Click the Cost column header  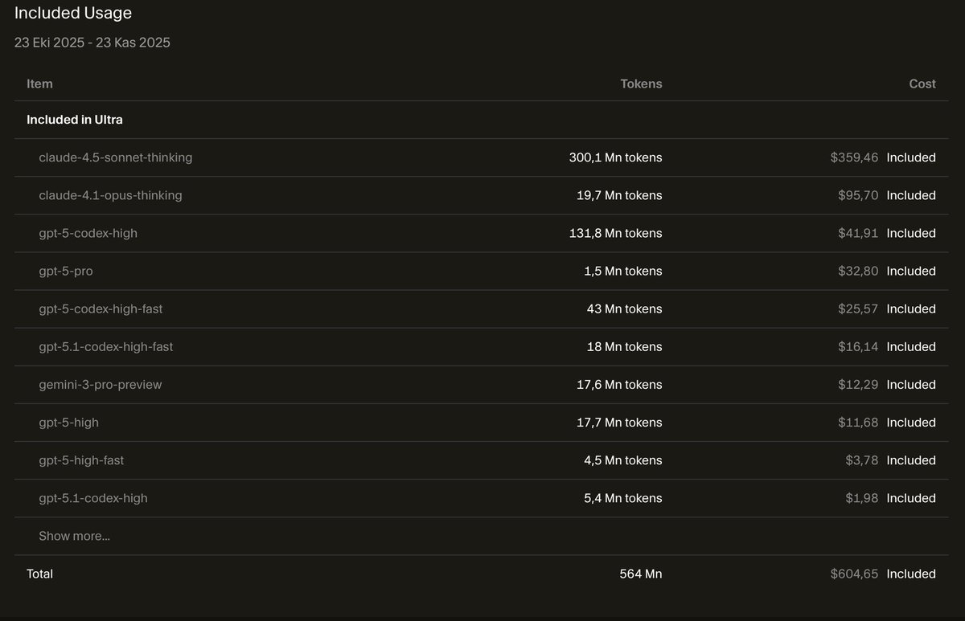coord(922,84)
